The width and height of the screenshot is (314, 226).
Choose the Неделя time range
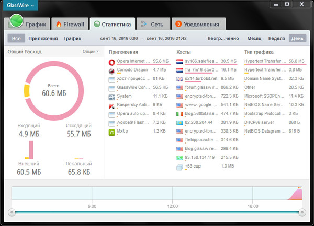(276, 38)
